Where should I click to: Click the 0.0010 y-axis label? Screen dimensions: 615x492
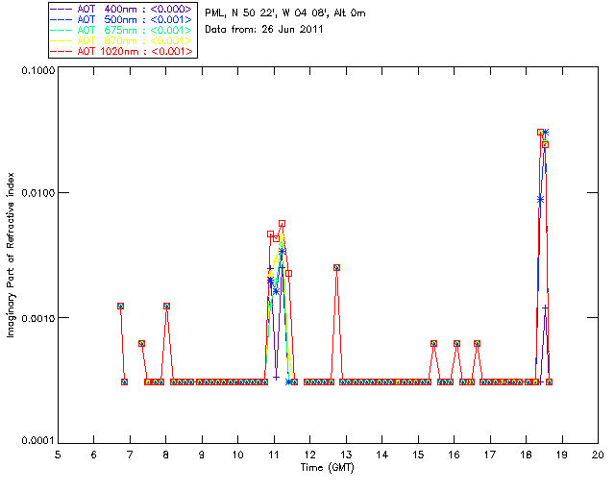[x=38, y=318]
